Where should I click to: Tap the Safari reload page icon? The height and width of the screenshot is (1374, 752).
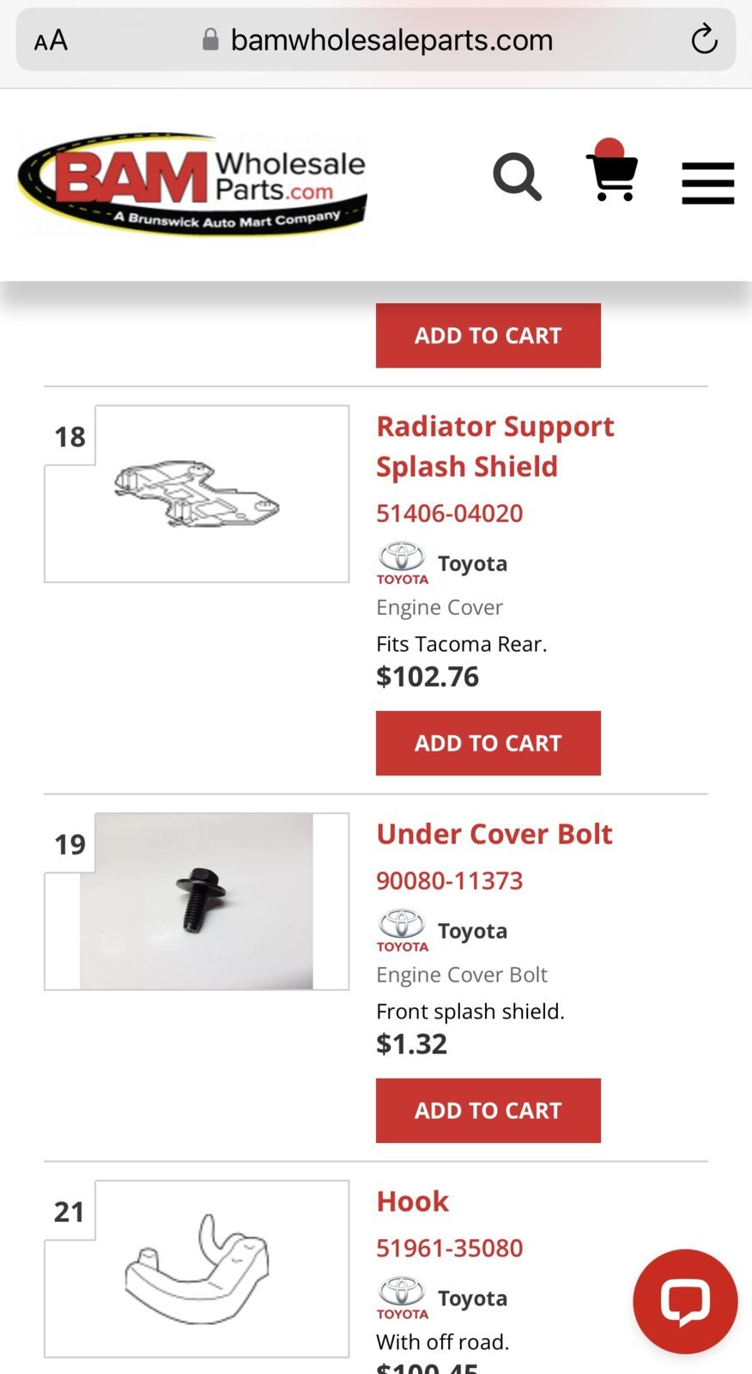[704, 40]
